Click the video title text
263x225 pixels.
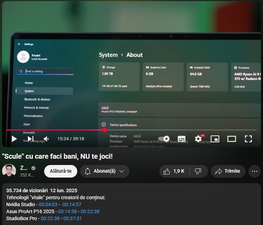point(57,156)
